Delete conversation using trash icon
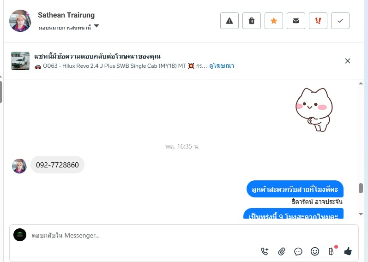The image size is (368, 262). 251,21
